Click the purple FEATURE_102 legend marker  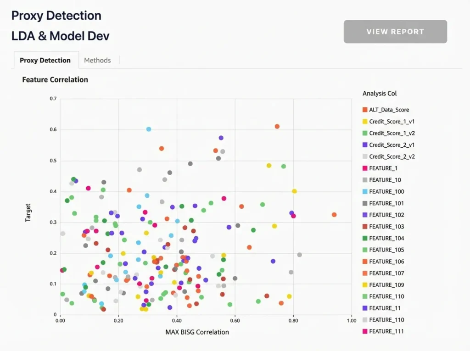pyautogui.click(x=365, y=215)
